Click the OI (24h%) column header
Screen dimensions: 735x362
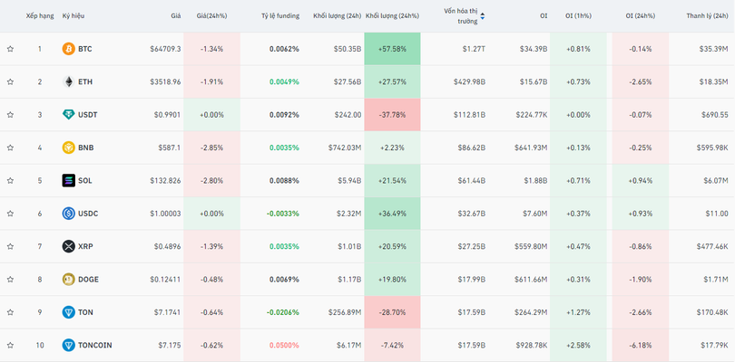coord(641,15)
